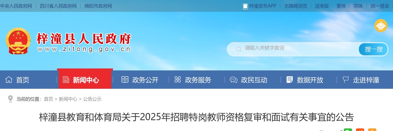
Task: Click the phone icon beside 梓潼发布APP
Action: (245, 6)
